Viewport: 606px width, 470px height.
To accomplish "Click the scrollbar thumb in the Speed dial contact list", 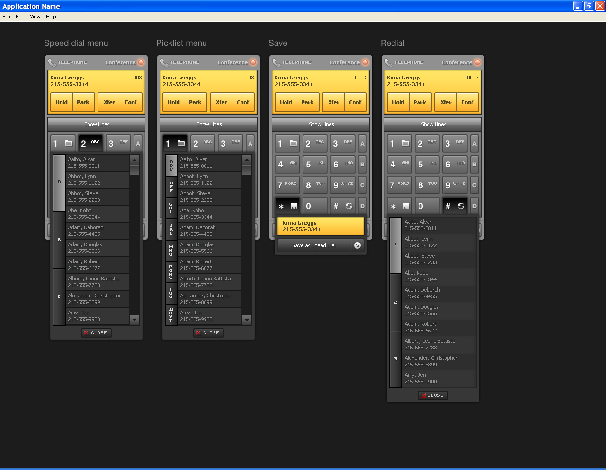I will (x=134, y=170).
